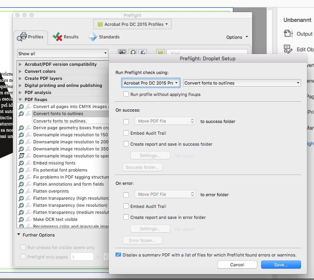Select the single fixups wrench icon
The width and height of the screenshot is (314, 280).
click(143, 52)
